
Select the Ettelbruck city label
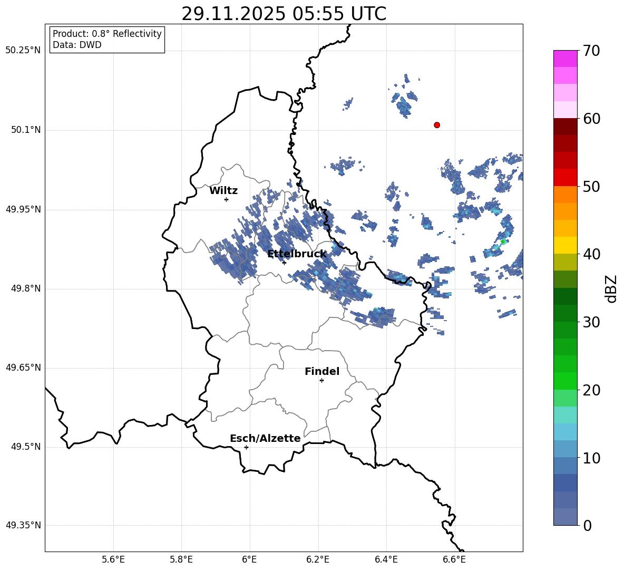297,254
